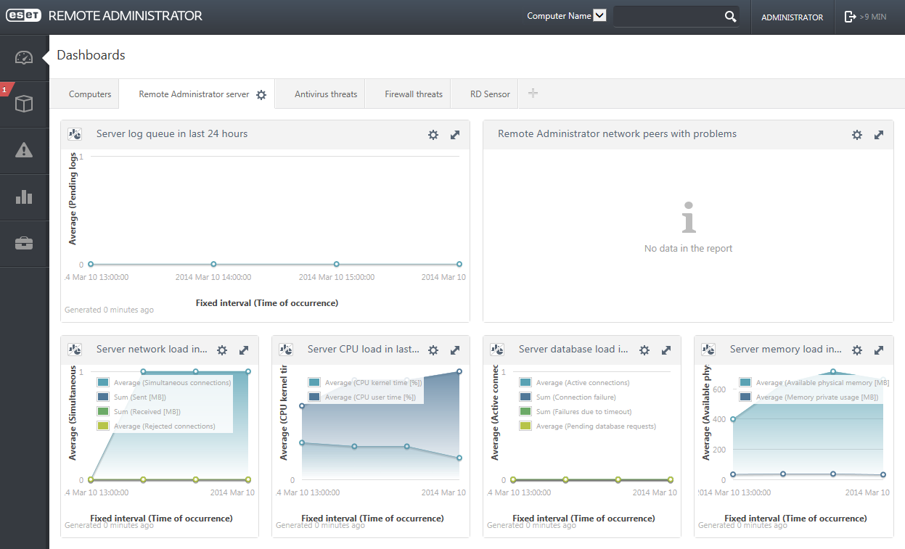905x549 pixels.
Task: Click the logout icon beside >9 MIN
Action: point(850,17)
